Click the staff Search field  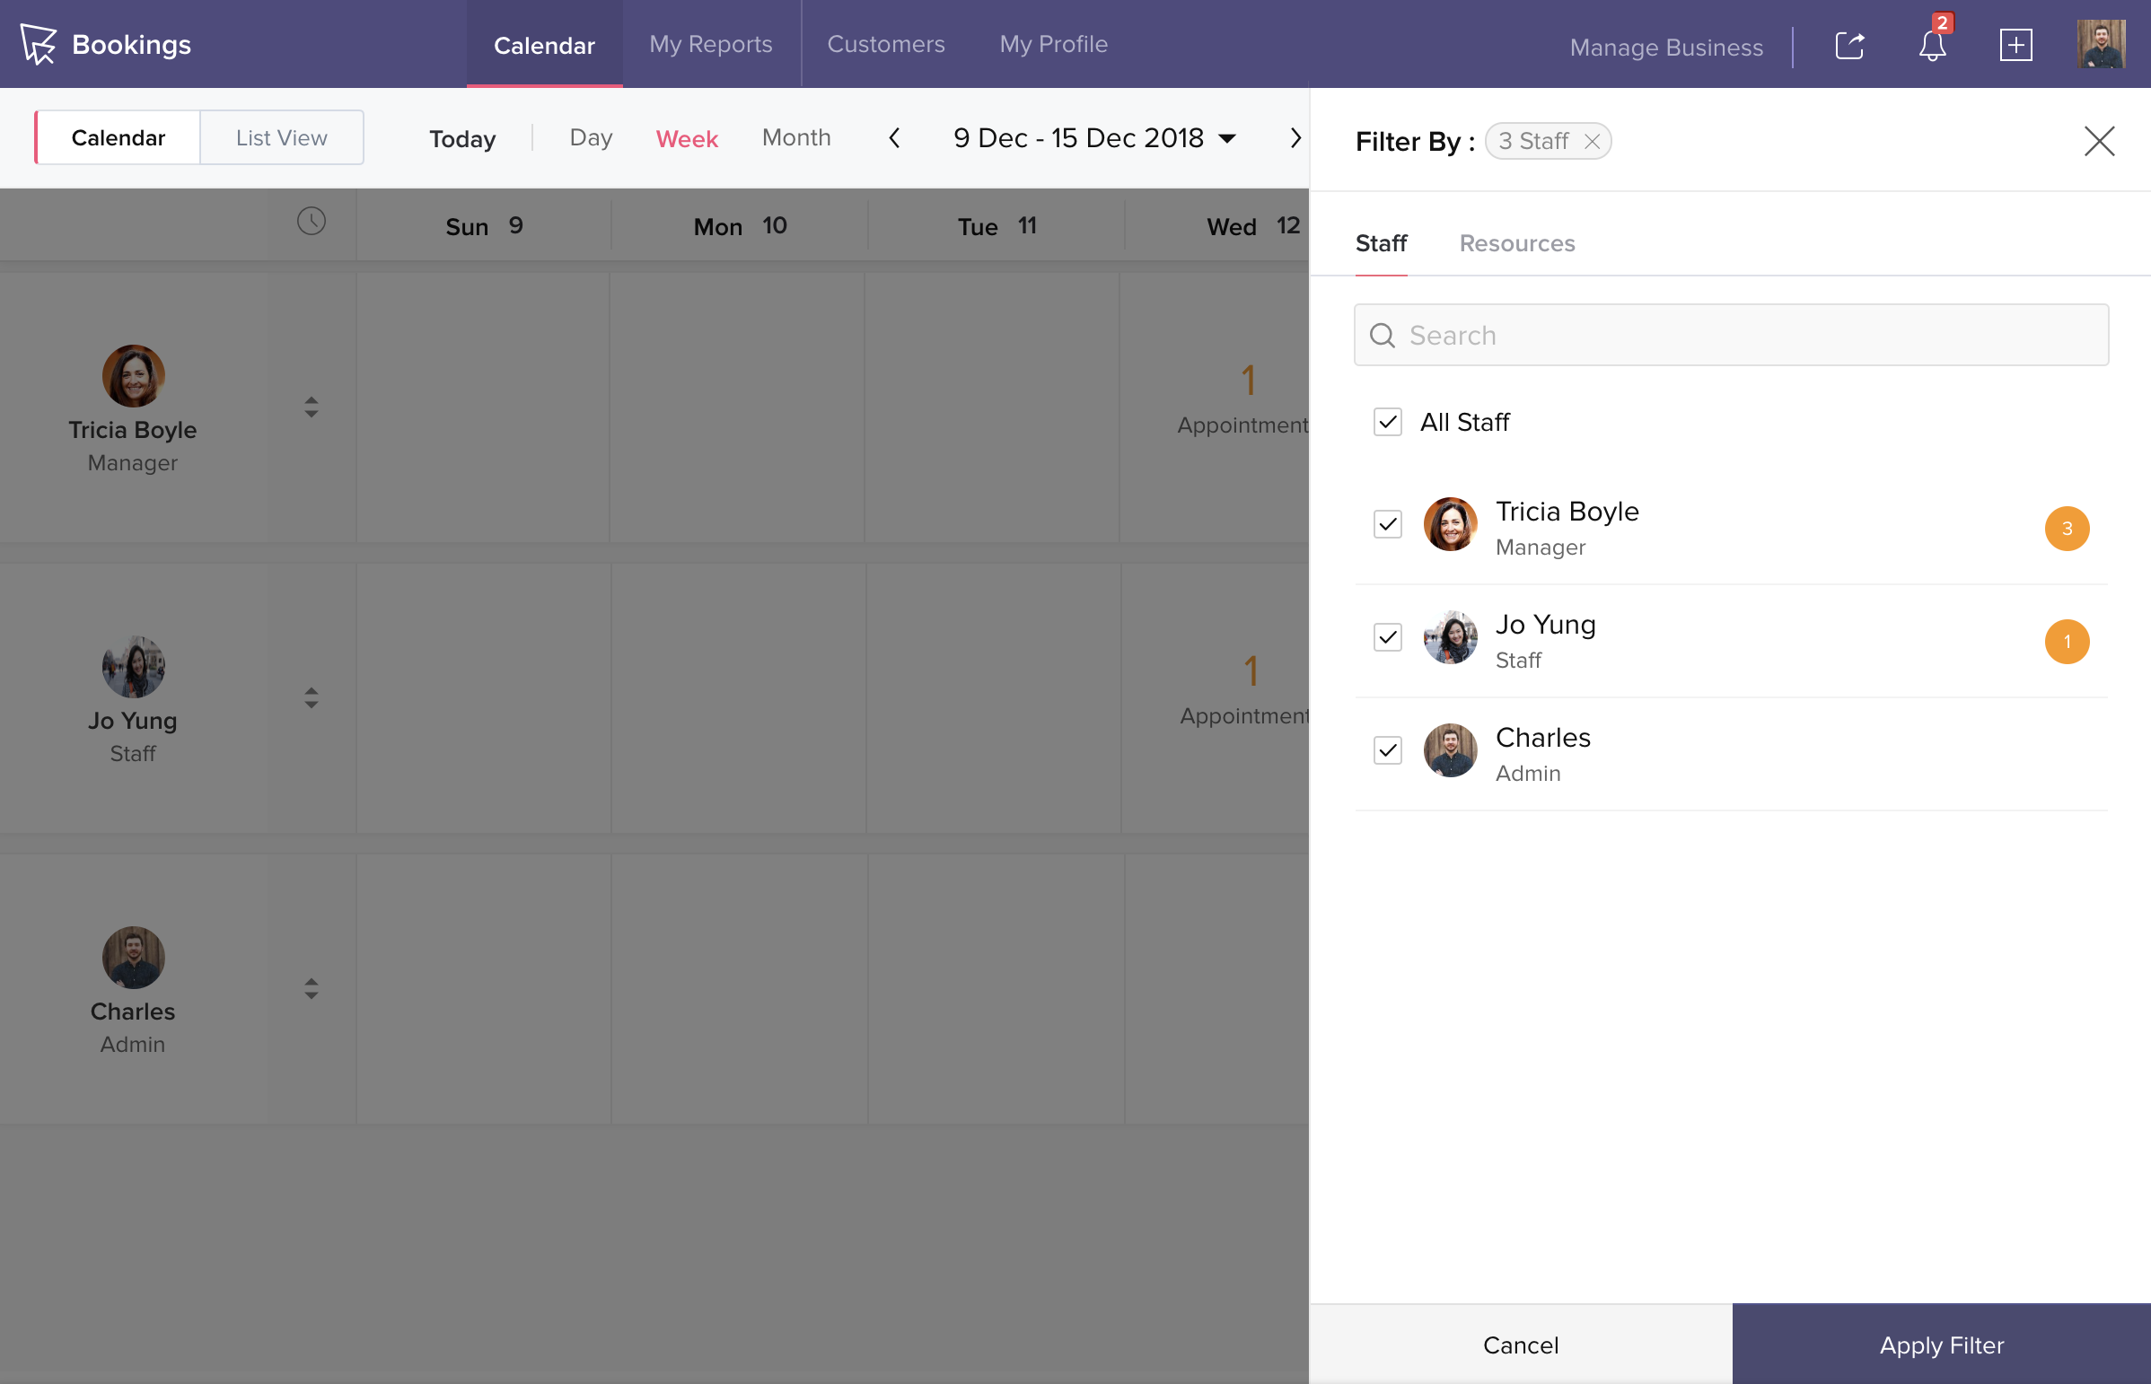point(1730,335)
